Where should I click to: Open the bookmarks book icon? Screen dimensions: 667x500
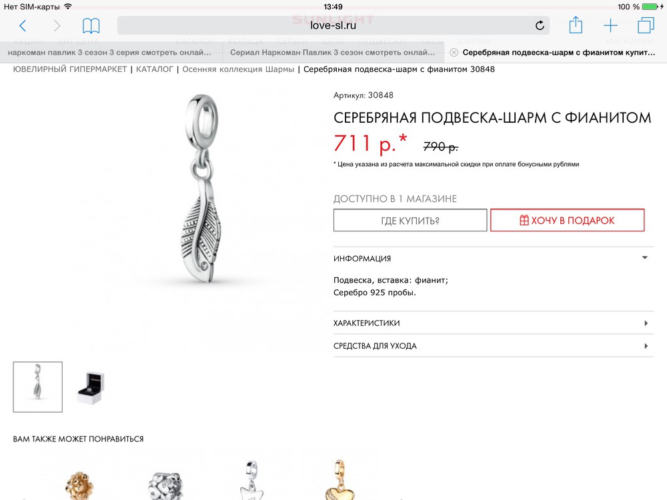91,25
